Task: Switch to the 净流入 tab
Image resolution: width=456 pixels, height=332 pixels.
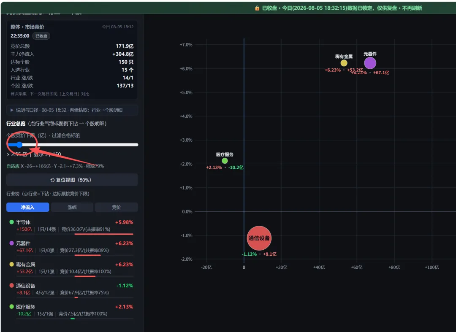Action: 27,207
